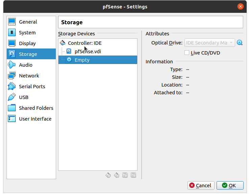Click the pfSense.vdi hard disk icon

click(69, 52)
